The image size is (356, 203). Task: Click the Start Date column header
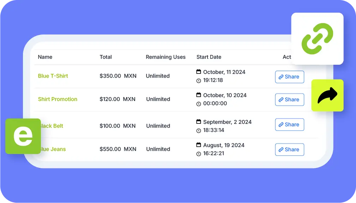(209, 57)
